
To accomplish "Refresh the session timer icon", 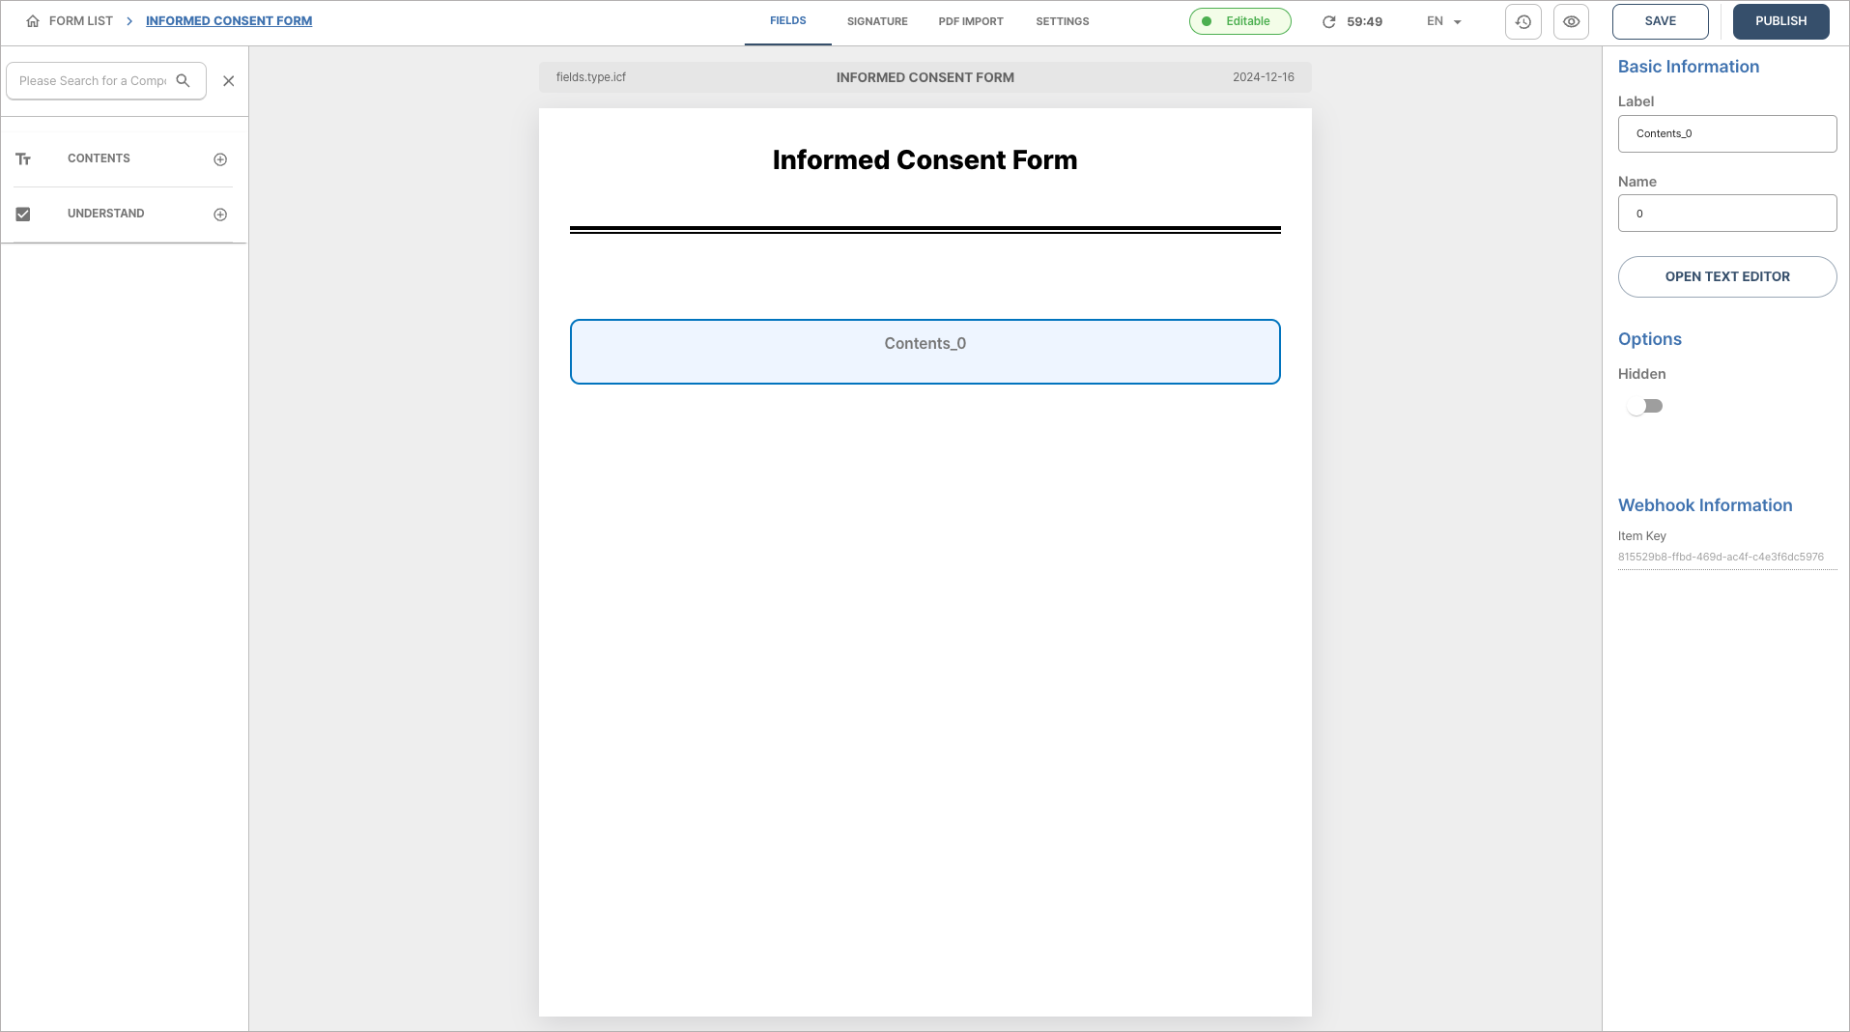I will coord(1329,21).
